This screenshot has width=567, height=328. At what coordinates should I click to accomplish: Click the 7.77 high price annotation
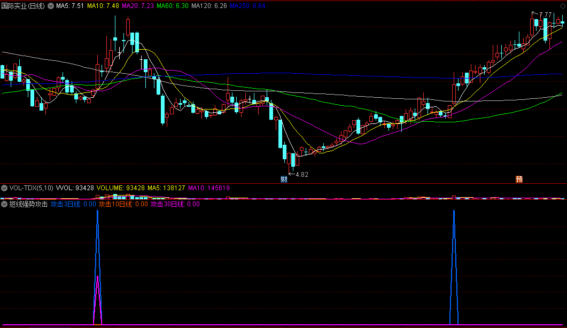point(545,15)
